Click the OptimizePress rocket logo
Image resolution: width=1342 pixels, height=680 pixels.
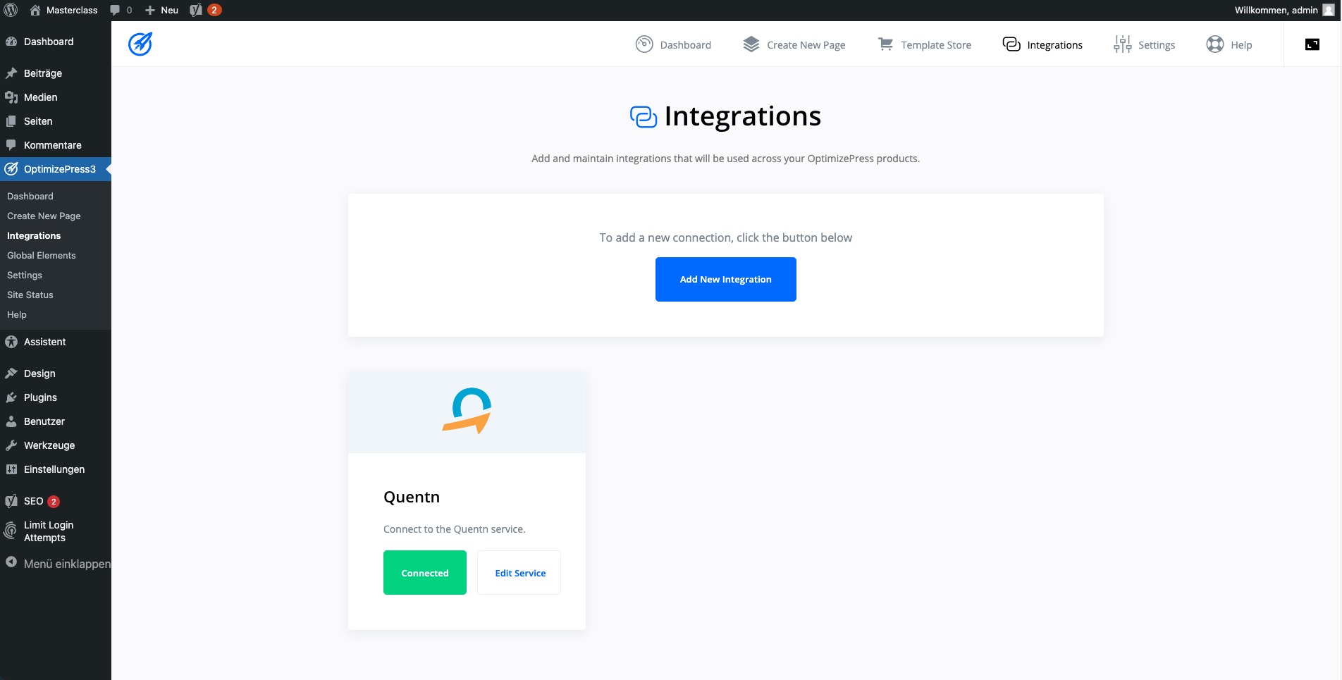[140, 44]
